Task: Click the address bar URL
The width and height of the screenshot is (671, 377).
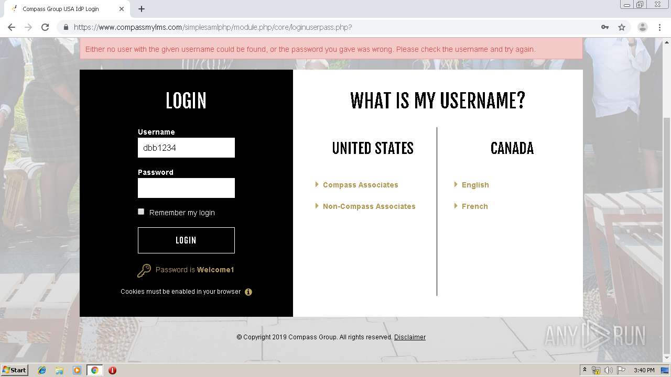Action: click(213, 27)
